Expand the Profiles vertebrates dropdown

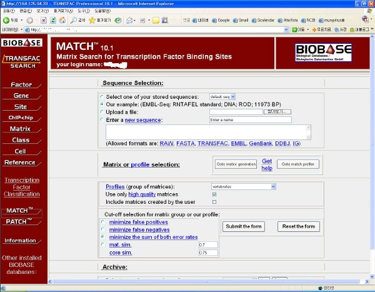pos(243,186)
